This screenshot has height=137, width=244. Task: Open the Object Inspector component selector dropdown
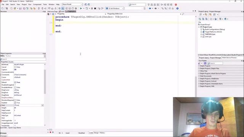45,56
